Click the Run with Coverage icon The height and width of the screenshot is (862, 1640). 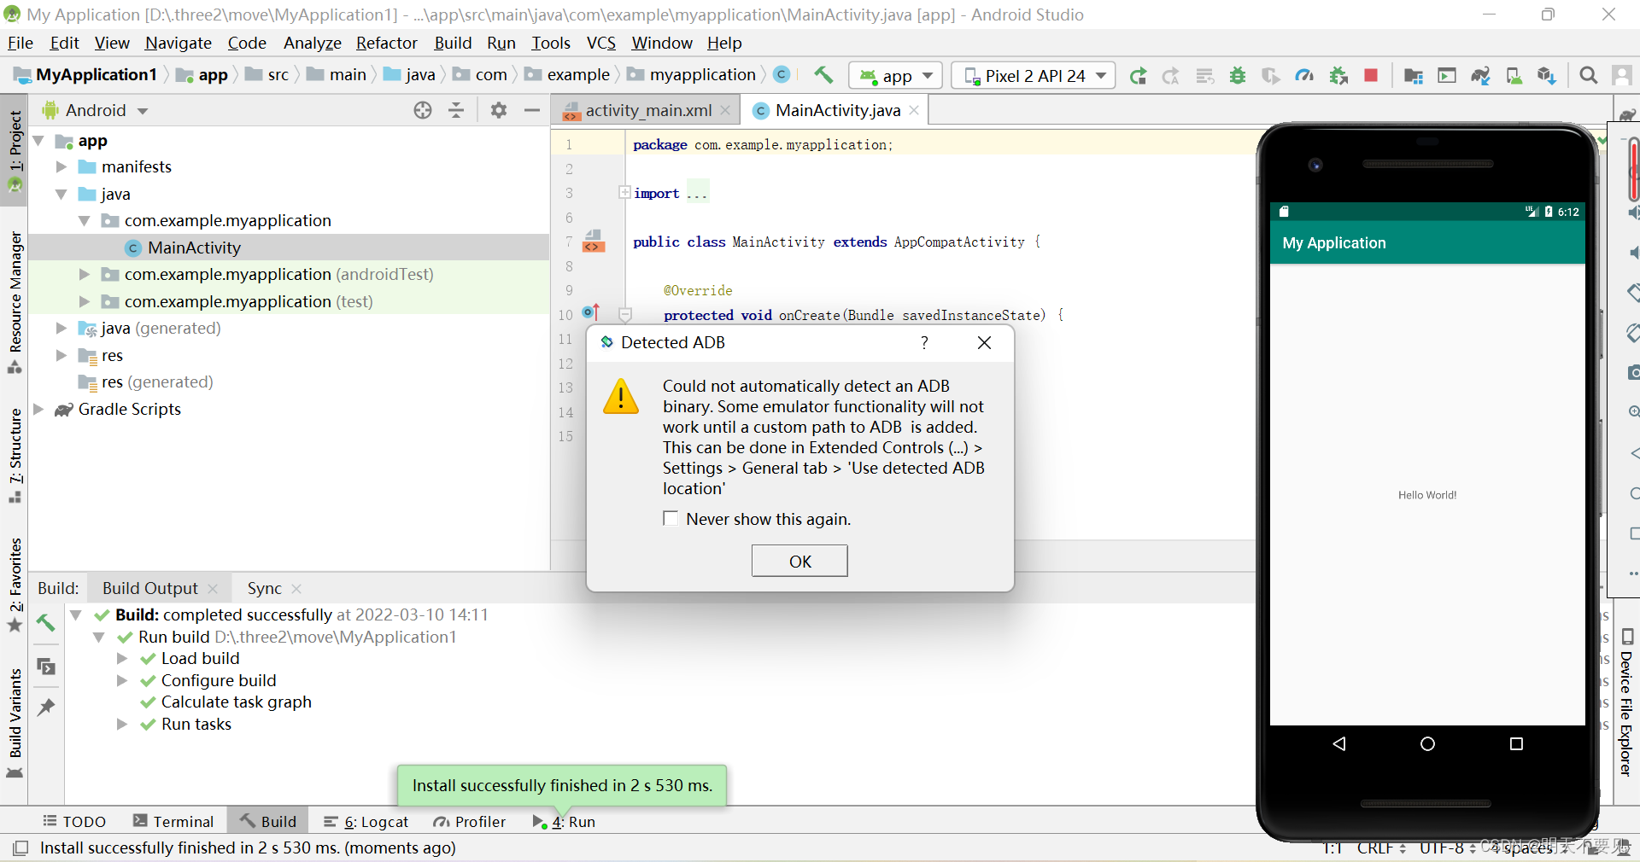click(1270, 76)
